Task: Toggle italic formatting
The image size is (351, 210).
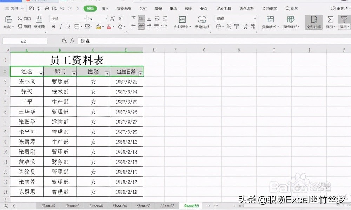Action: [60, 26]
